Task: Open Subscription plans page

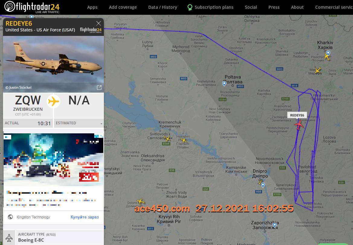Action: (214, 7)
